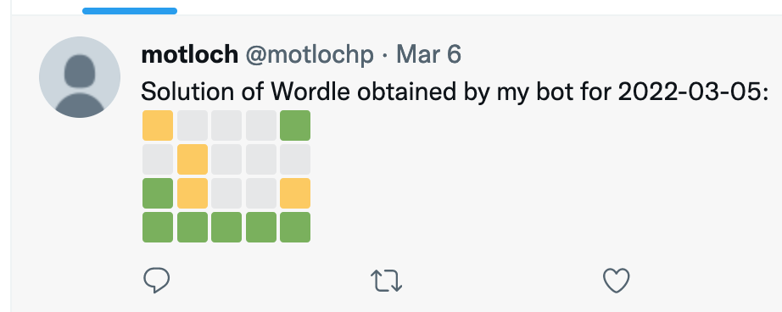Visit the @motlochp handle link
The image size is (782, 312).
[310, 54]
